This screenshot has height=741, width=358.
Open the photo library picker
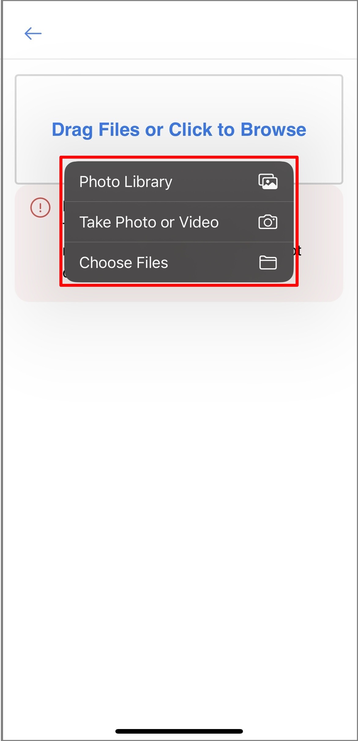pyautogui.click(x=125, y=181)
